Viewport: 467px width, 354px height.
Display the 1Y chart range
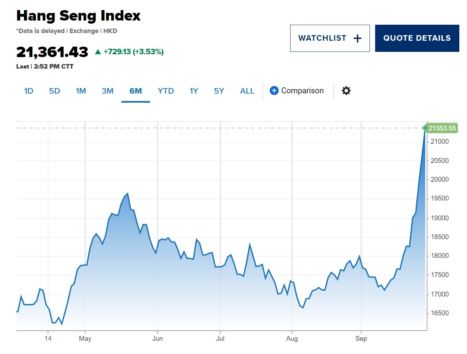click(194, 91)
